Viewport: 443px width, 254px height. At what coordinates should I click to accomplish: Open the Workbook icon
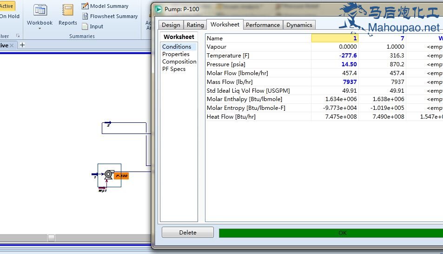[40, 10]
